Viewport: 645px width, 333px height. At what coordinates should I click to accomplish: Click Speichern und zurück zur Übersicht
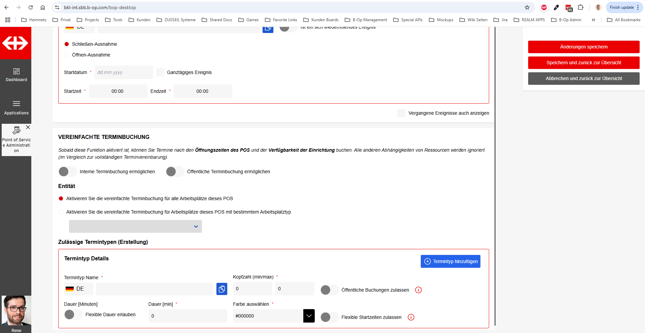pyautogui.click(x=584, y=63)
